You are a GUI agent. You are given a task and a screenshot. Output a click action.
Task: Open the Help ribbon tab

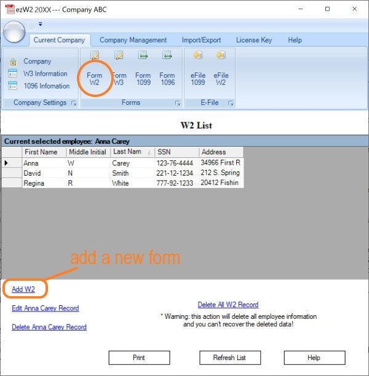coord(295,40)
